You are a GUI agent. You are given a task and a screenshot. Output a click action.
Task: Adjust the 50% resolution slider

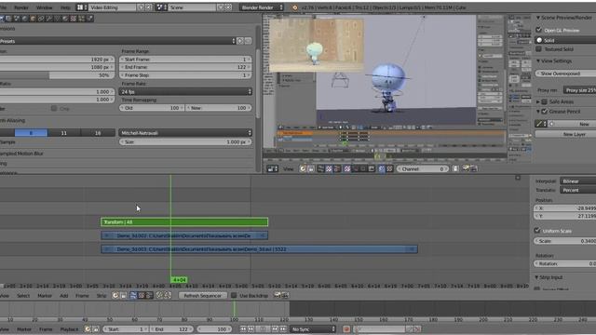[x=56, y=75]
